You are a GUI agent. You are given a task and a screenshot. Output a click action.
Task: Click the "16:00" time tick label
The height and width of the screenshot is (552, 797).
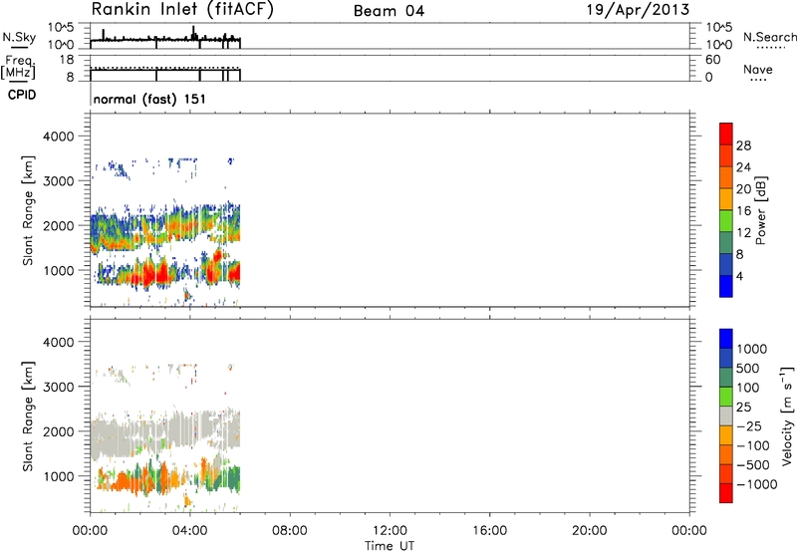coord(489,531)
